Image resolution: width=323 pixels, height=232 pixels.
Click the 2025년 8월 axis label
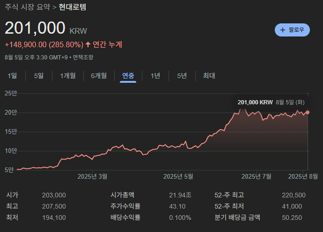click(303, 176)
